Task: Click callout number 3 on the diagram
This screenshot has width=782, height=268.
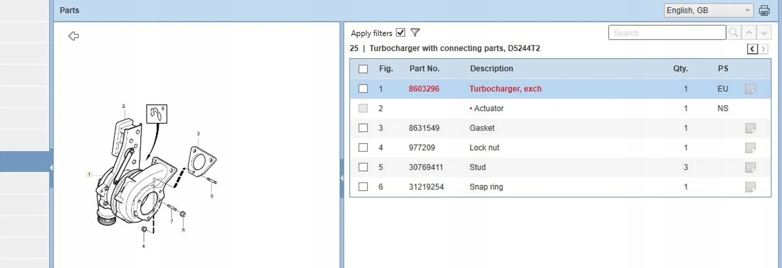Action: (198, 134)
